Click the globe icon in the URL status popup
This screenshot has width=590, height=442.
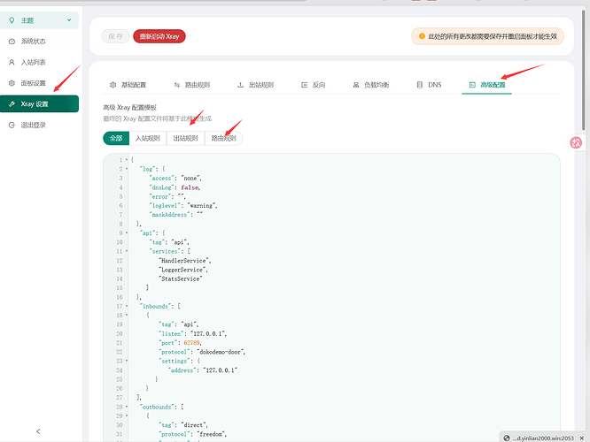click(507, 438)
